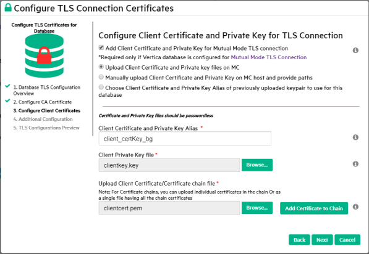
Task: Click the Next button
Action: 322,240
